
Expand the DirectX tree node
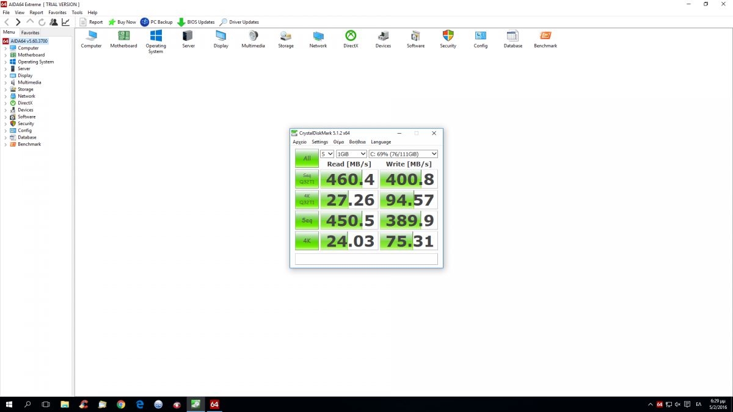click(5, 103)
